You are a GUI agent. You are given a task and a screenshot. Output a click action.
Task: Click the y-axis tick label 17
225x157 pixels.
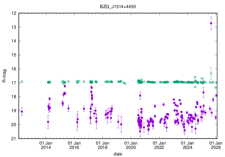click(14, 83)
